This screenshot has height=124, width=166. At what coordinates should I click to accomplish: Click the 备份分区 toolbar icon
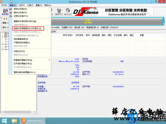tap(68, 12)
